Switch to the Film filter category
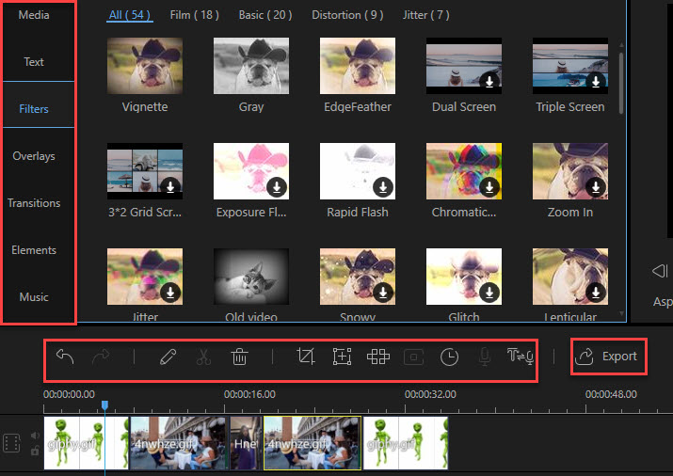Viewport: 673px width, 476px height. tap(193, 15)
